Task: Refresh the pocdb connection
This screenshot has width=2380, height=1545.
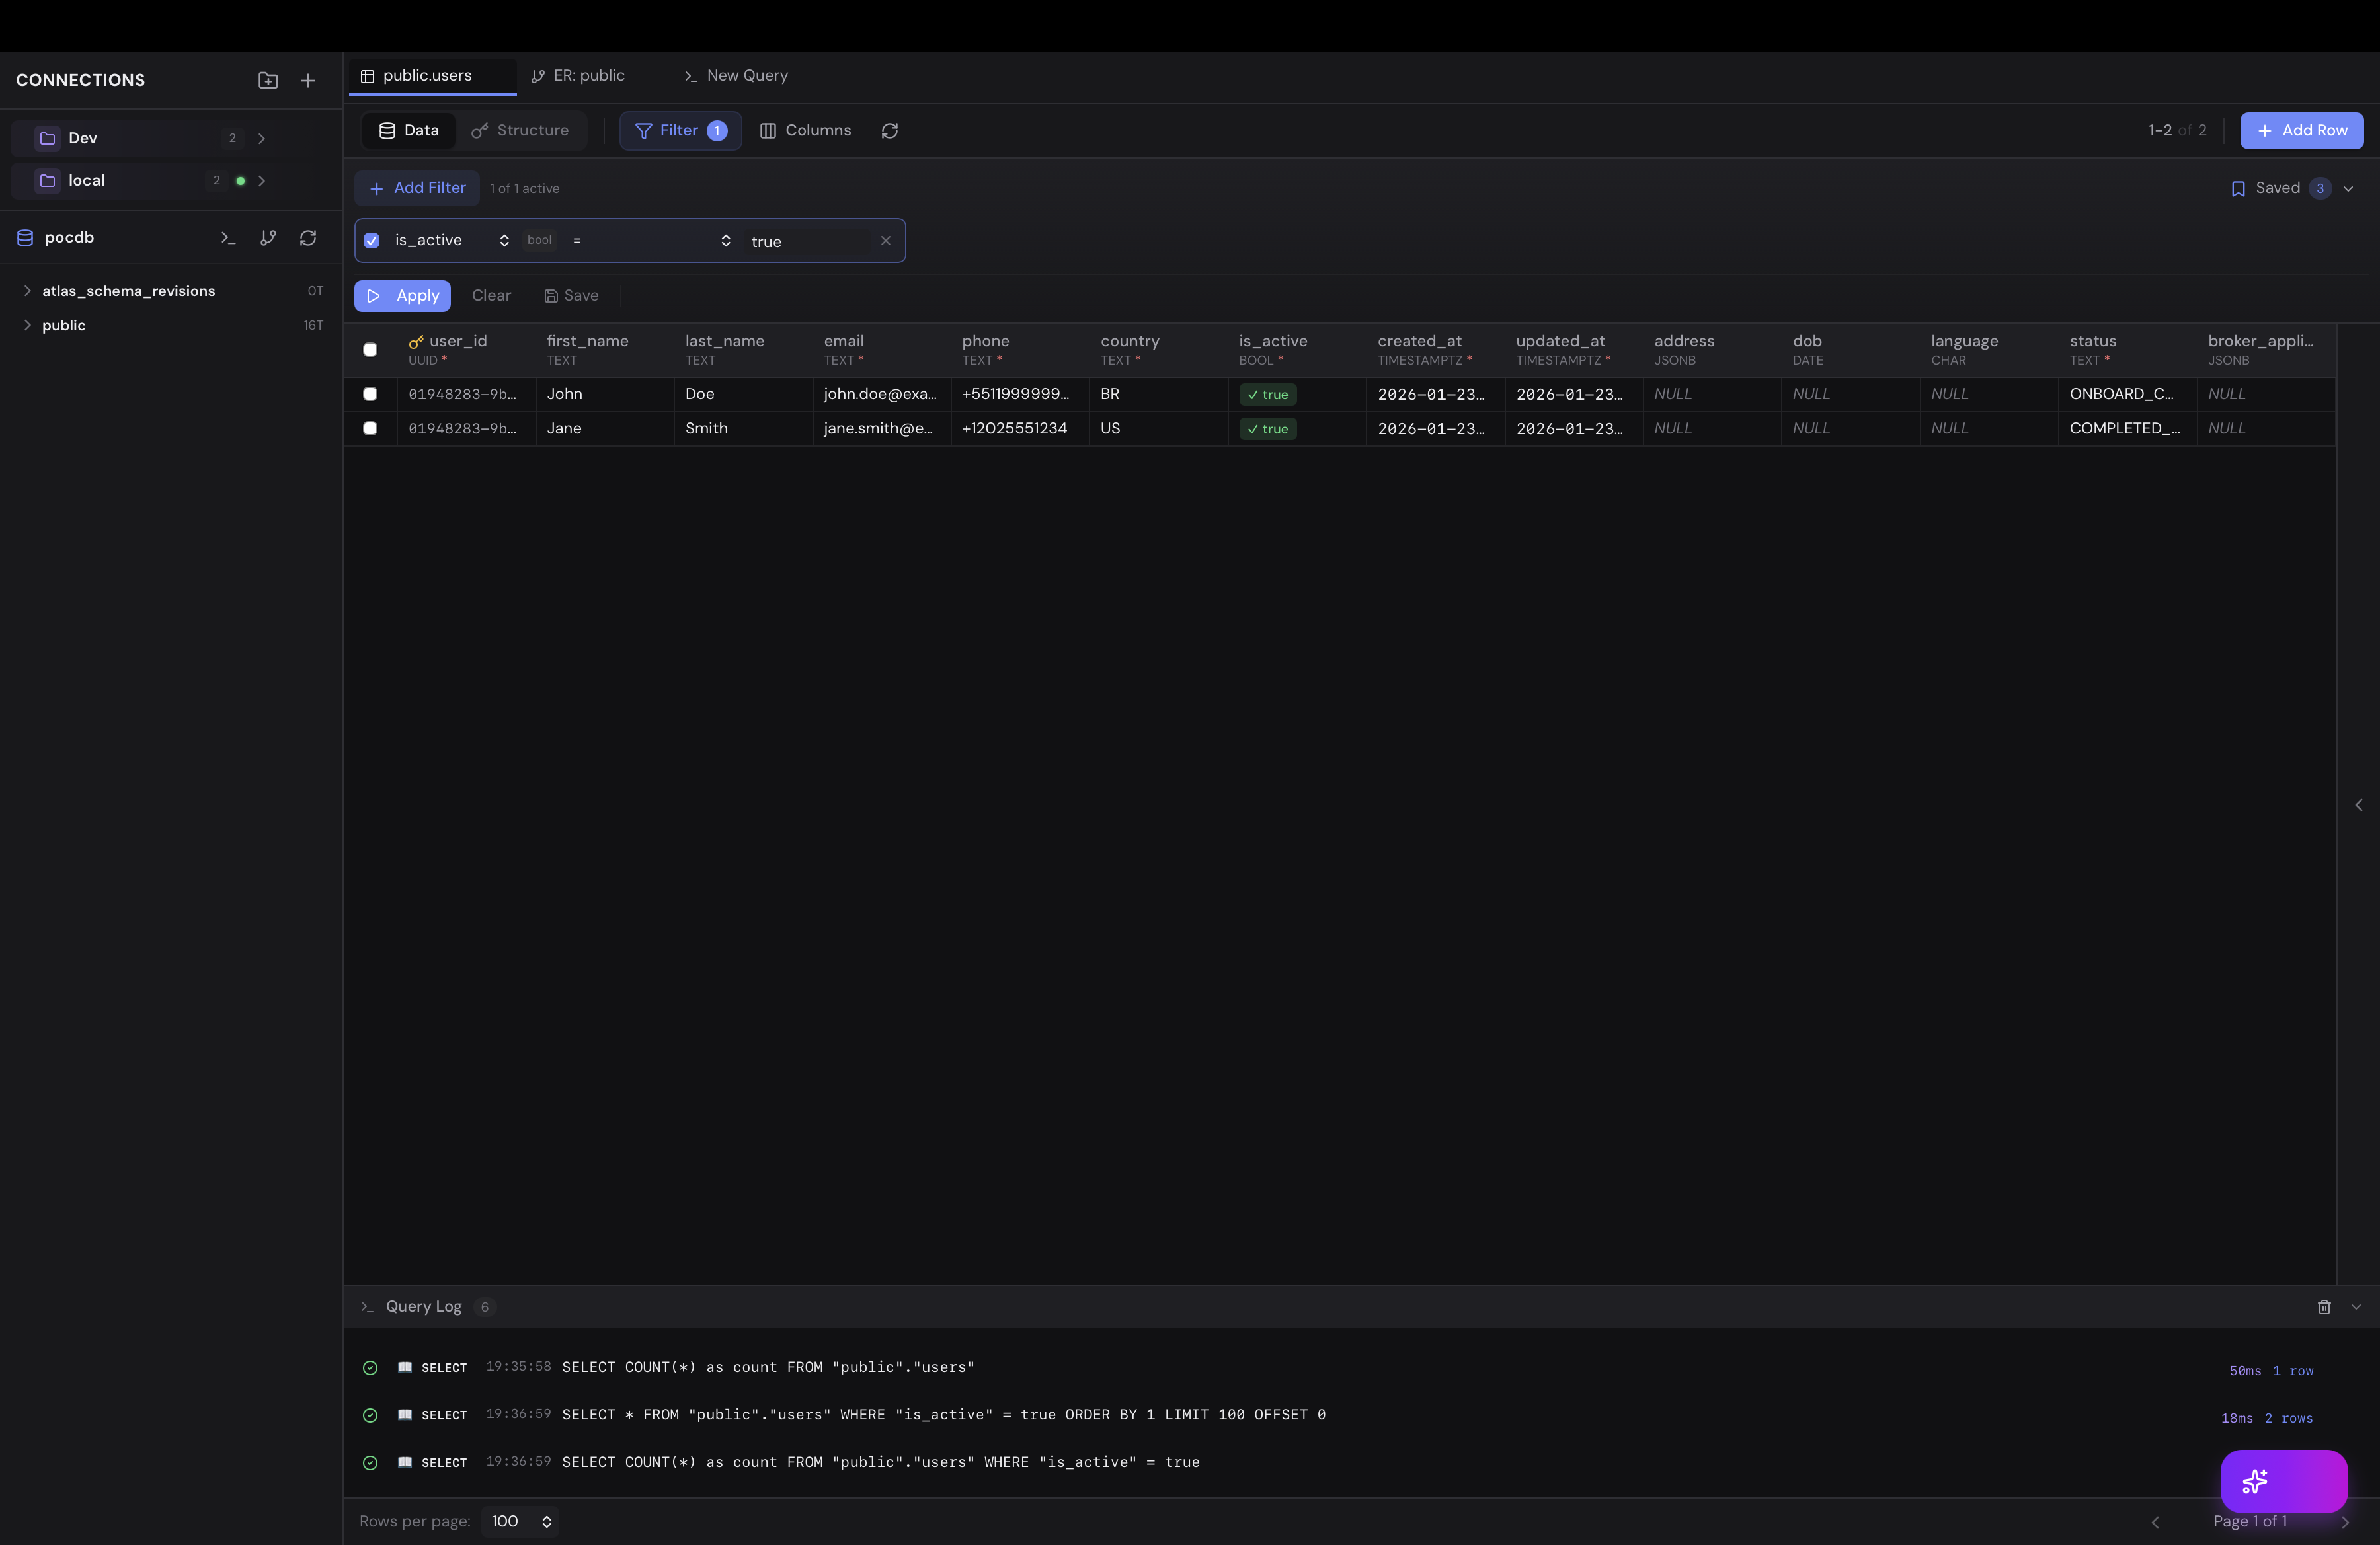Action: click(x=308, y=238)
